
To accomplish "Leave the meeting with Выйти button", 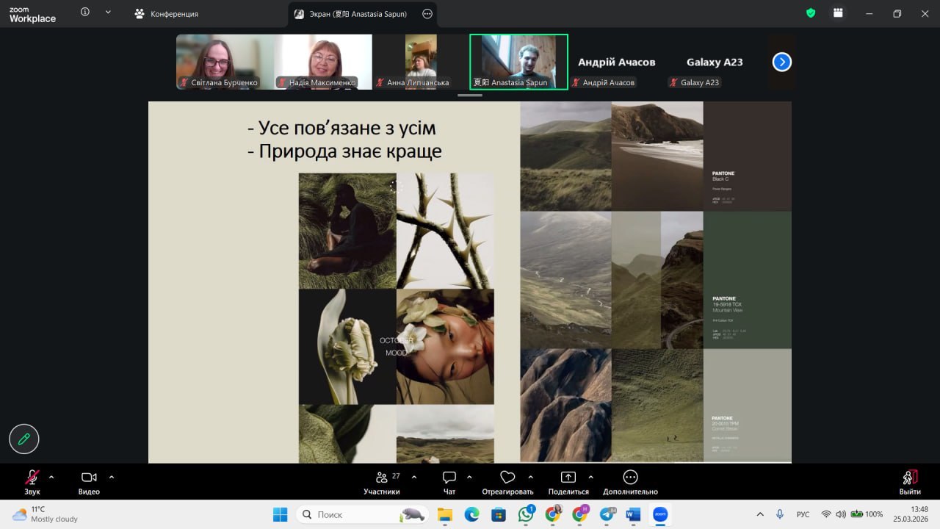I will tap(910, 482).
